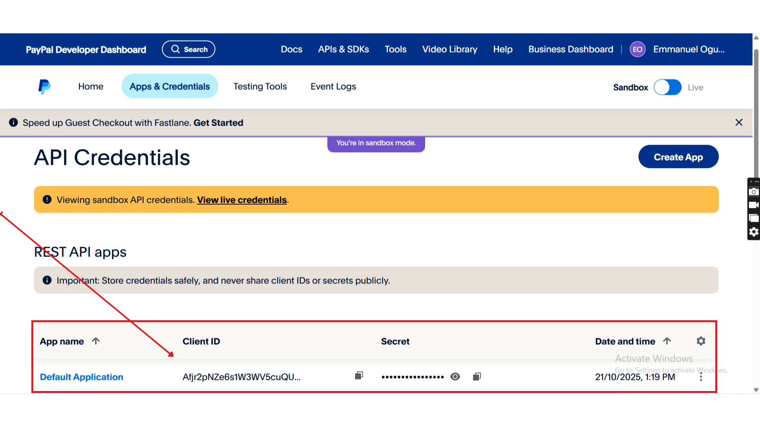The width and height of the screenshot is (760, 427).
Task: Open Default Application row options menu
Action: (x=701, y=377)
